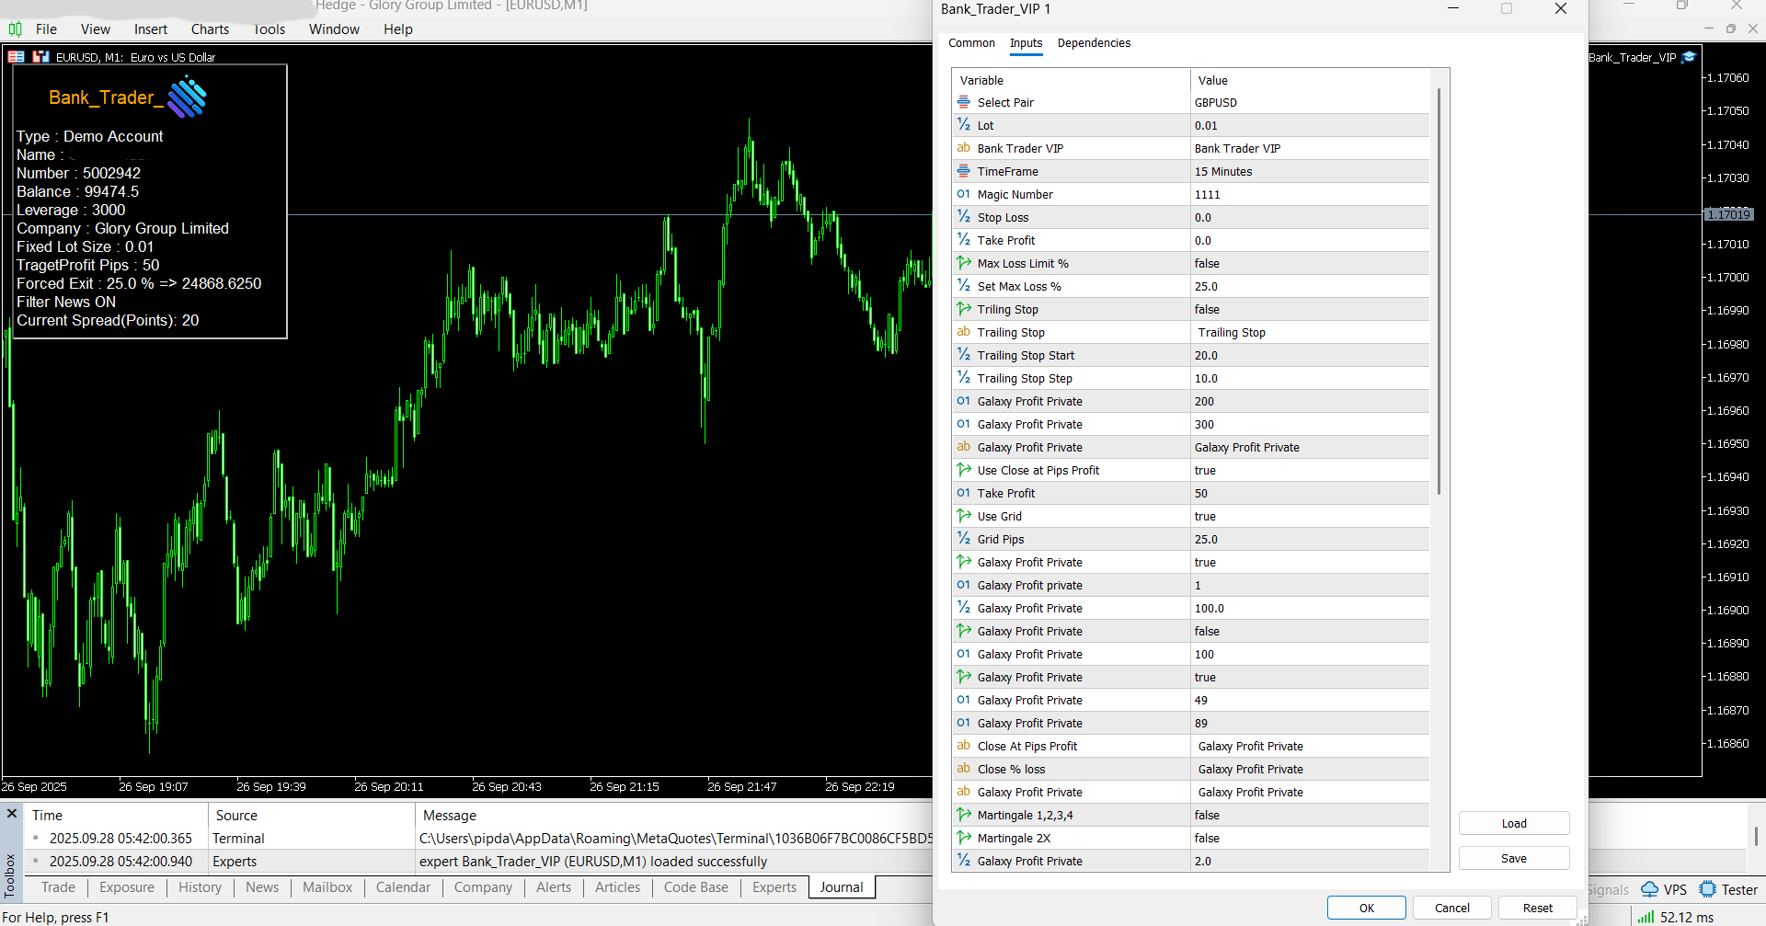Switch to the Dependencies tab

[1094, 43]
